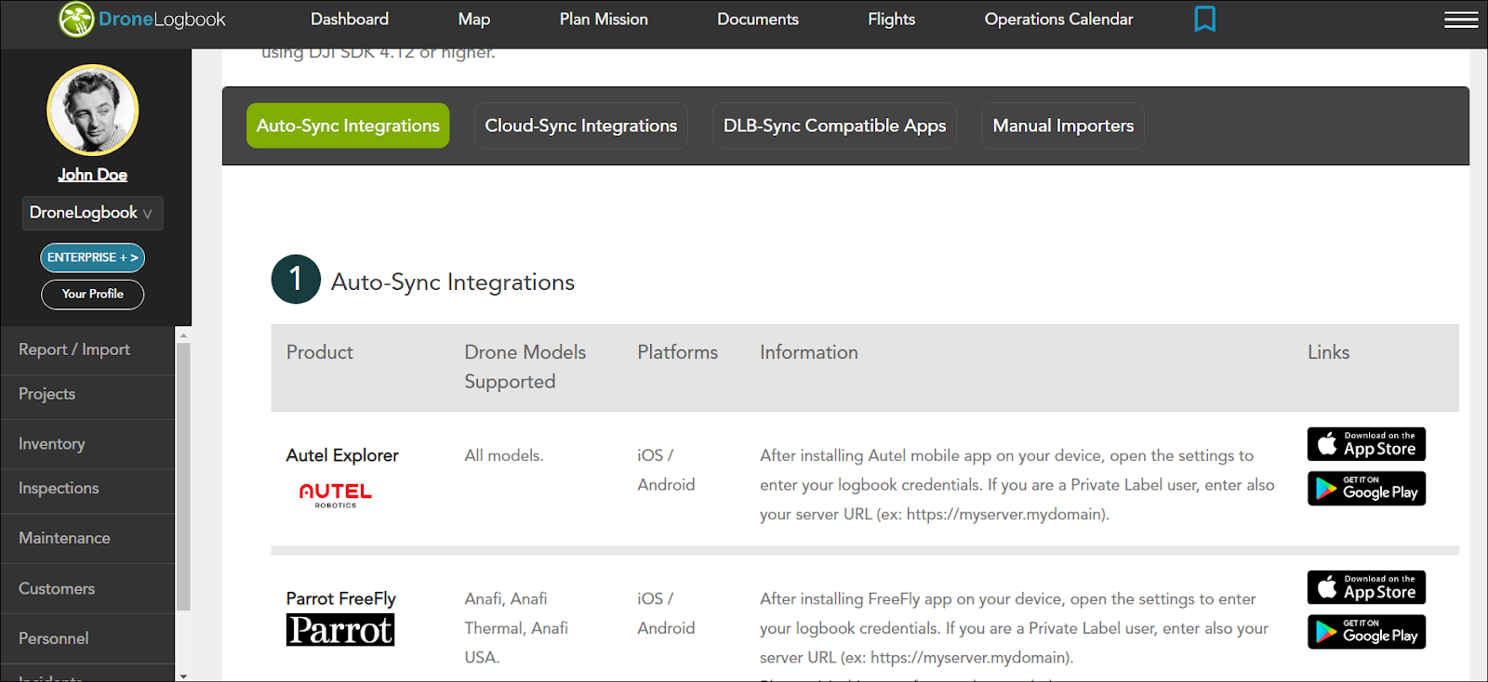Open the bookmark icon in top bar
The height and width of the screenshot is (682, 1488).
coord(1204,19)
